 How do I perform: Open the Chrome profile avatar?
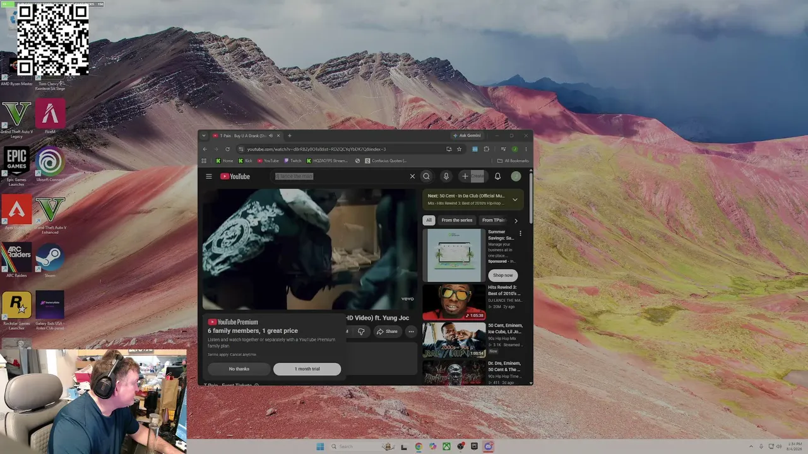click(514, 149)
